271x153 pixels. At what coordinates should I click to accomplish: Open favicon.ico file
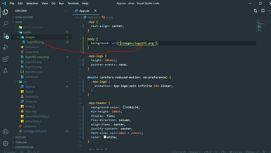(x=32, y=47)
